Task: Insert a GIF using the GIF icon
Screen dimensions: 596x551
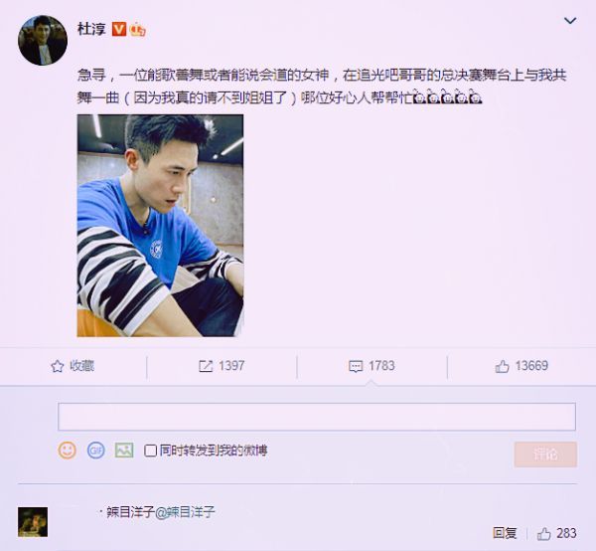Action: (95, 451)
